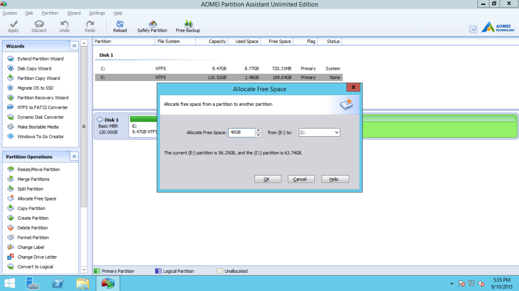Click sidebar scrollbar up arrow
Screen dimensions: 519x291
[x=84, y=44]
